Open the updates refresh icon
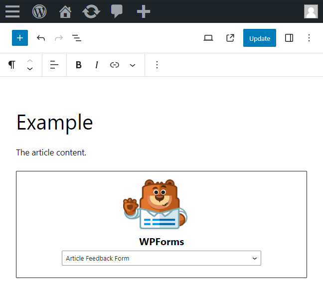This screenshot has height=285, width=323. coord(91,11)
